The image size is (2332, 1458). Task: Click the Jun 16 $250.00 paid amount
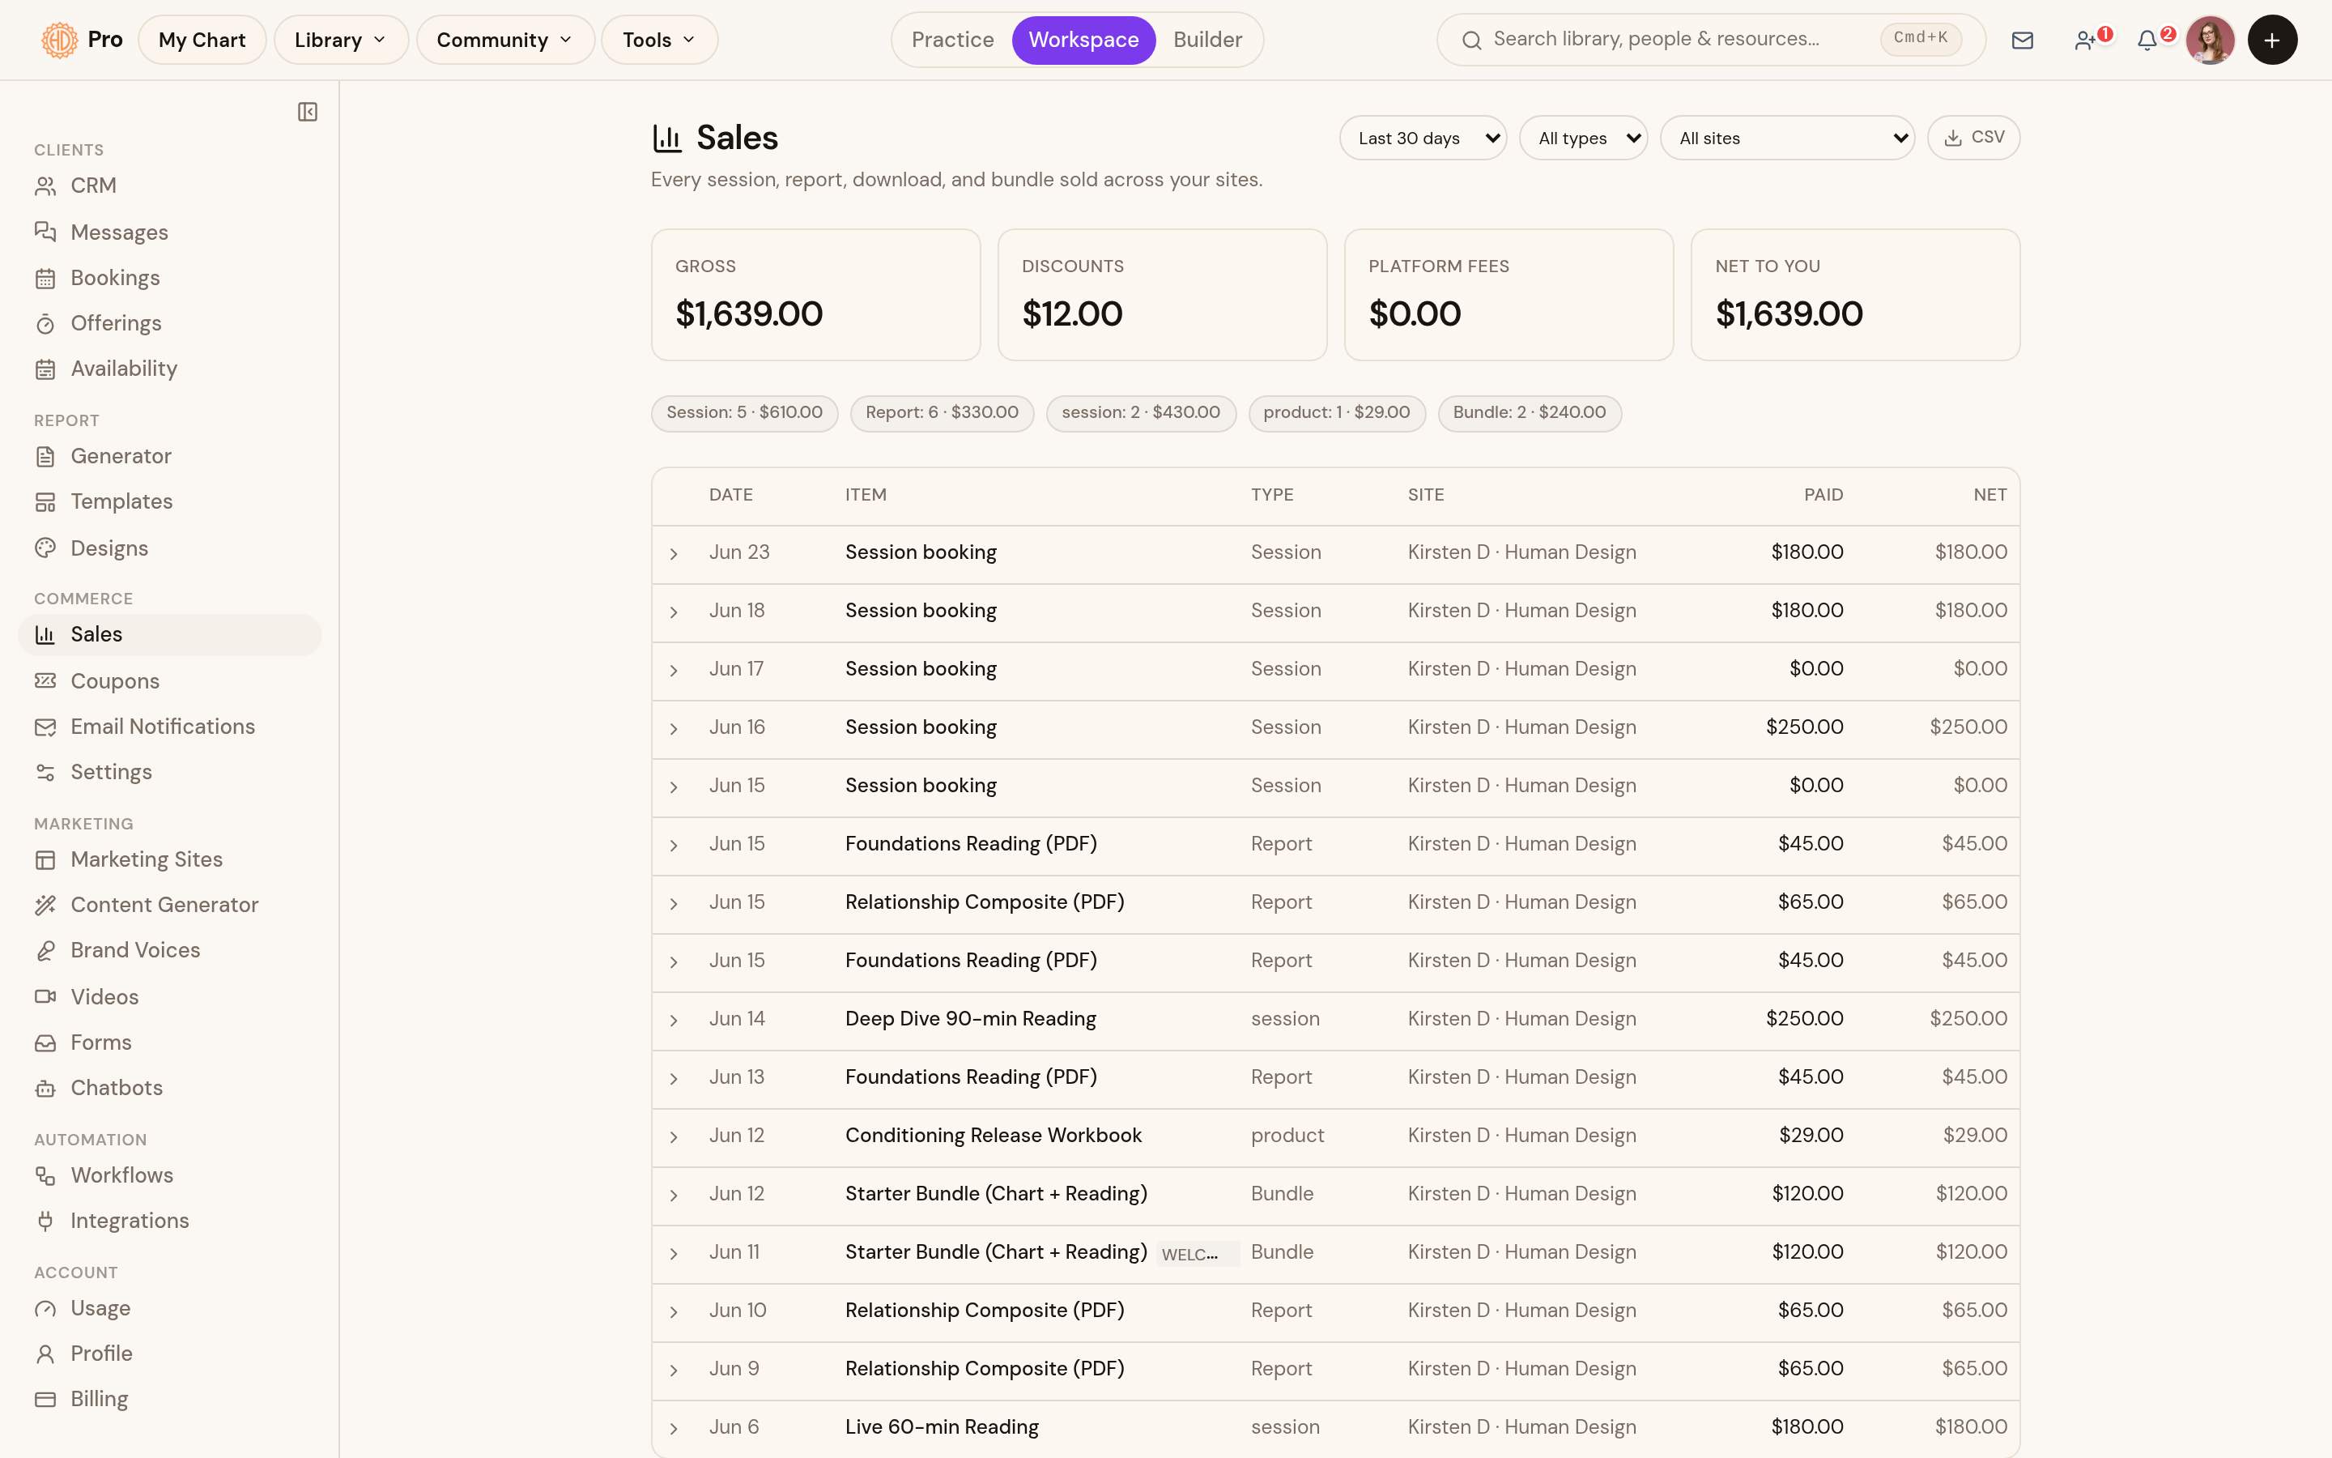(1804, 727)
